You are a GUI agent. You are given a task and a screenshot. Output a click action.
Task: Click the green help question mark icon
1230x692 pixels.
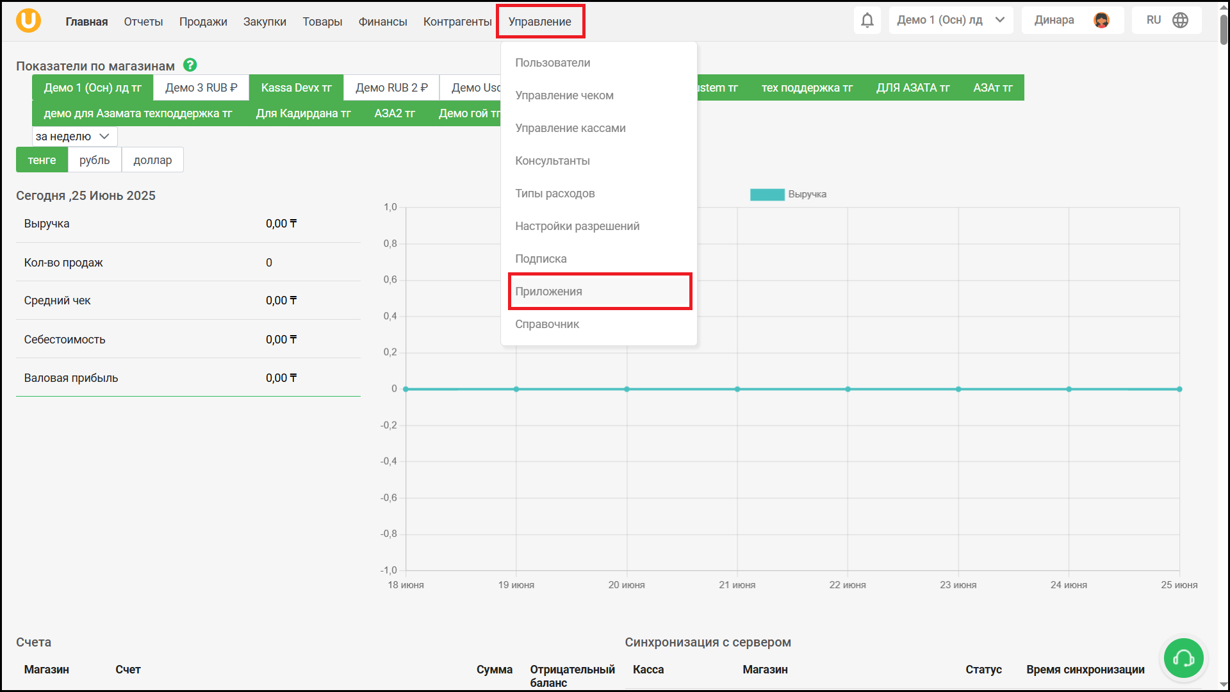[x=190, y=65]
